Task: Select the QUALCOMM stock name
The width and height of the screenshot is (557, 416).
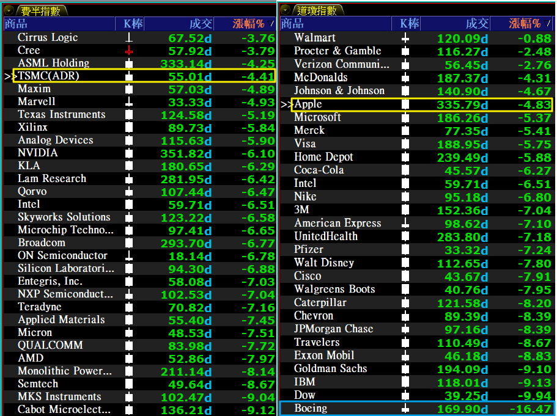Action: pyautogui.click(x=50, y=345)
